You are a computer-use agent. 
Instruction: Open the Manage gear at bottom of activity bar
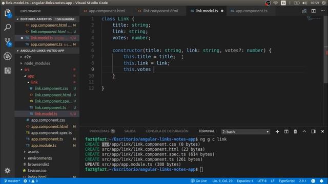coord(8,171)
